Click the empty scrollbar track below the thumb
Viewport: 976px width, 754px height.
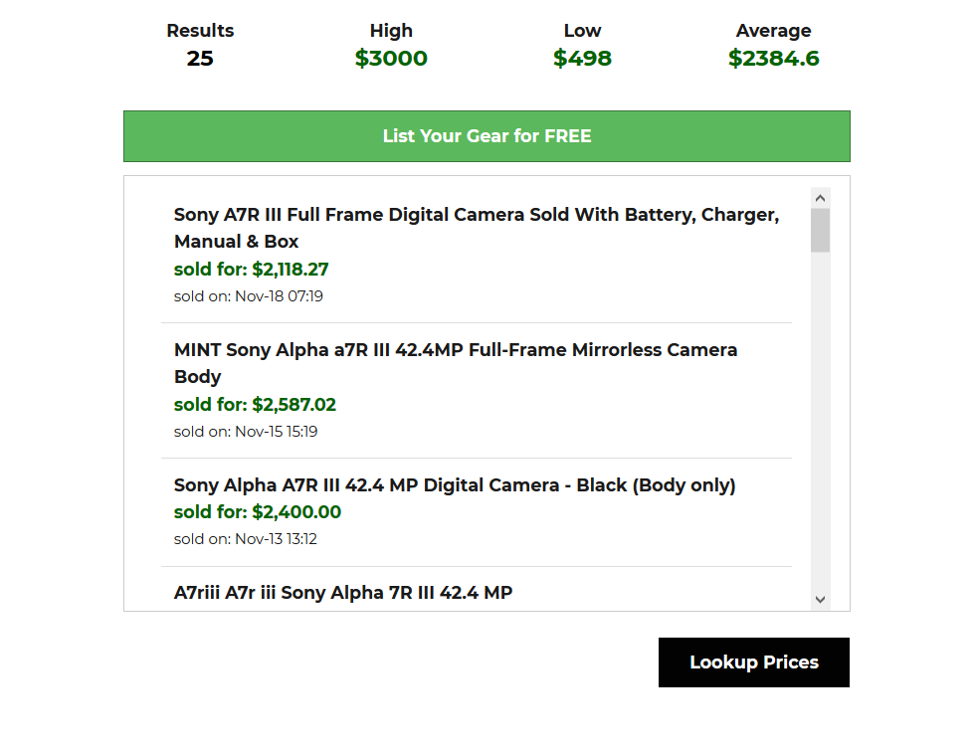(820, 418)
